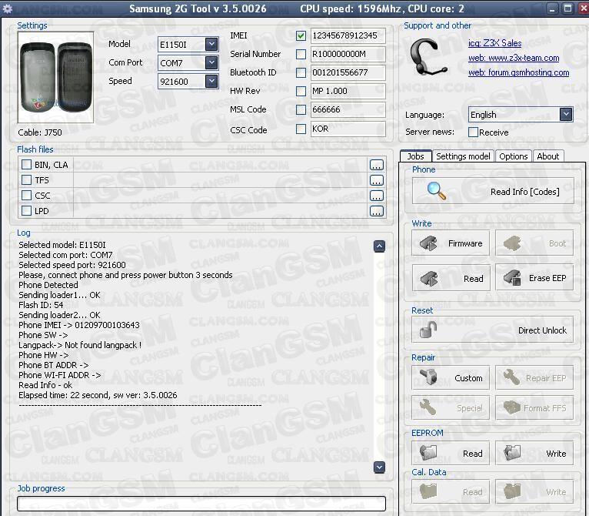
Task: Click the Write Firmware icon
Action: point(428,243)
